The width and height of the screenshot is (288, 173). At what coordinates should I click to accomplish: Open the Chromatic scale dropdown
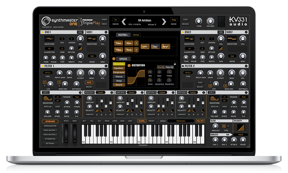pyautogui.click(x=181, y=121)
